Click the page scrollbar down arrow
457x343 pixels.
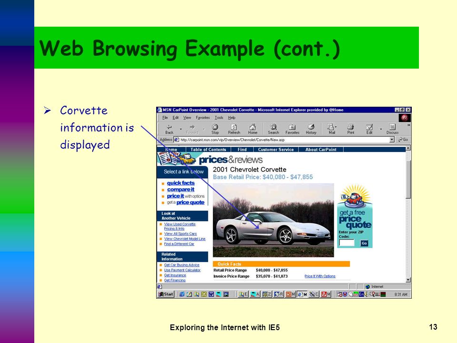tap(408, 280)
